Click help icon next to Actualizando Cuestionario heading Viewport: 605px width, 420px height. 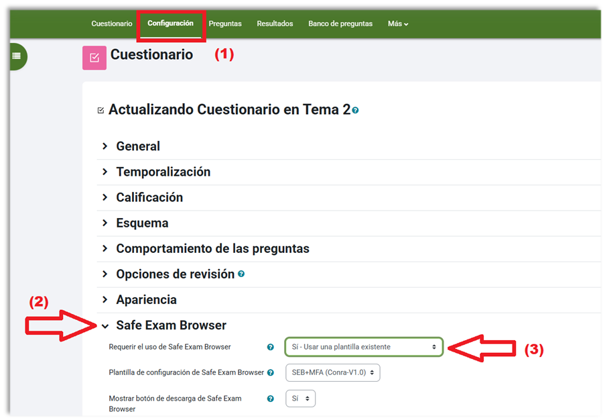(x=355, y=110)
